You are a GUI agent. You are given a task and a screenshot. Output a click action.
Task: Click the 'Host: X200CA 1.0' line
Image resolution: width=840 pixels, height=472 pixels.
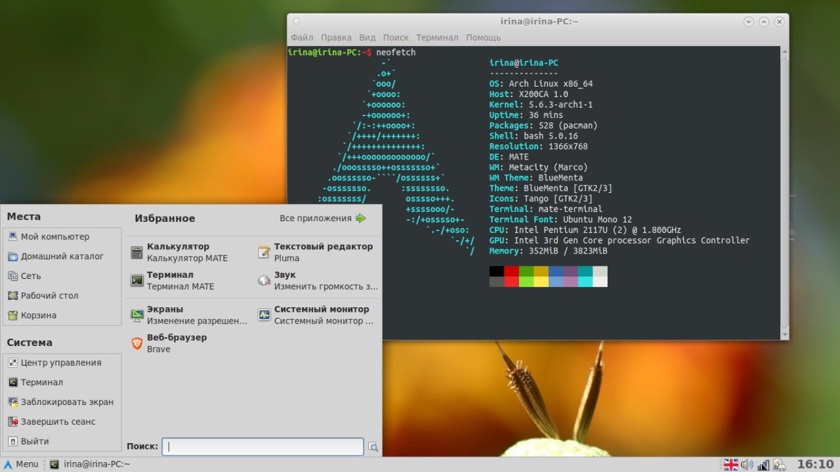pyautogui.click(x=528, y=95)
